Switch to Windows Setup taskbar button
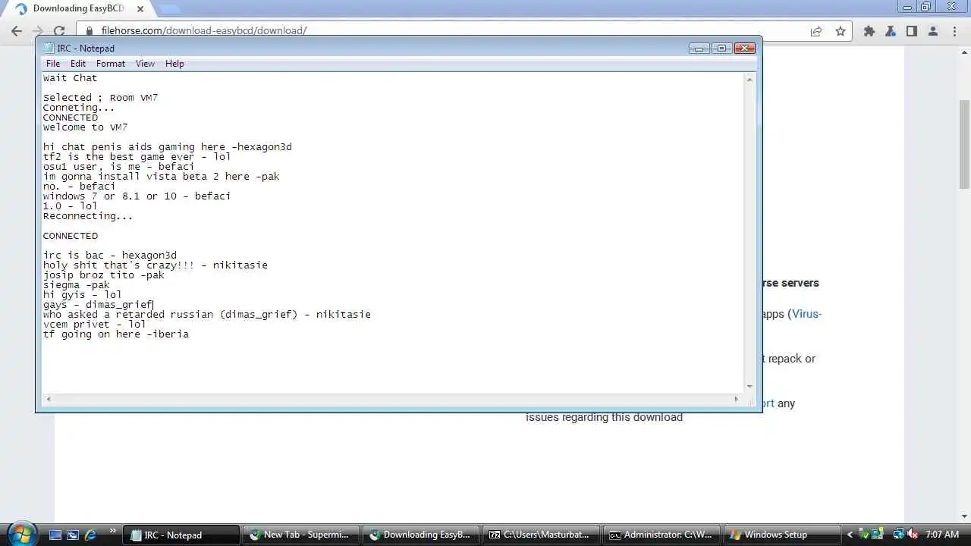The image size is (971, 546). click(x=781, y=535)
